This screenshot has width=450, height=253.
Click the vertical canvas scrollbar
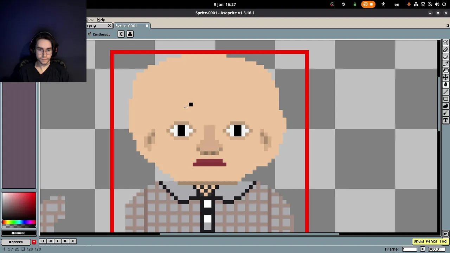pyautogui.click(x=439, y=104)
